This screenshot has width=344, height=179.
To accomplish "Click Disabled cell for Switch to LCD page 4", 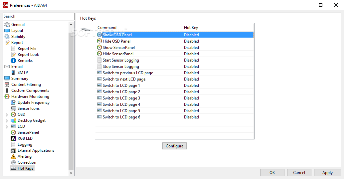I will pos(192,104).
